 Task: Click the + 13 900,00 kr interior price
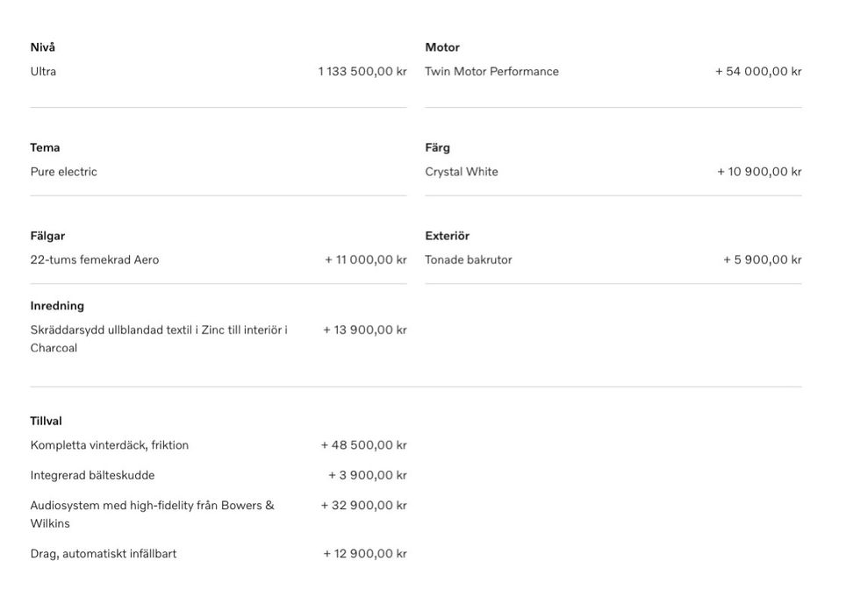click(x=364, y=330)
